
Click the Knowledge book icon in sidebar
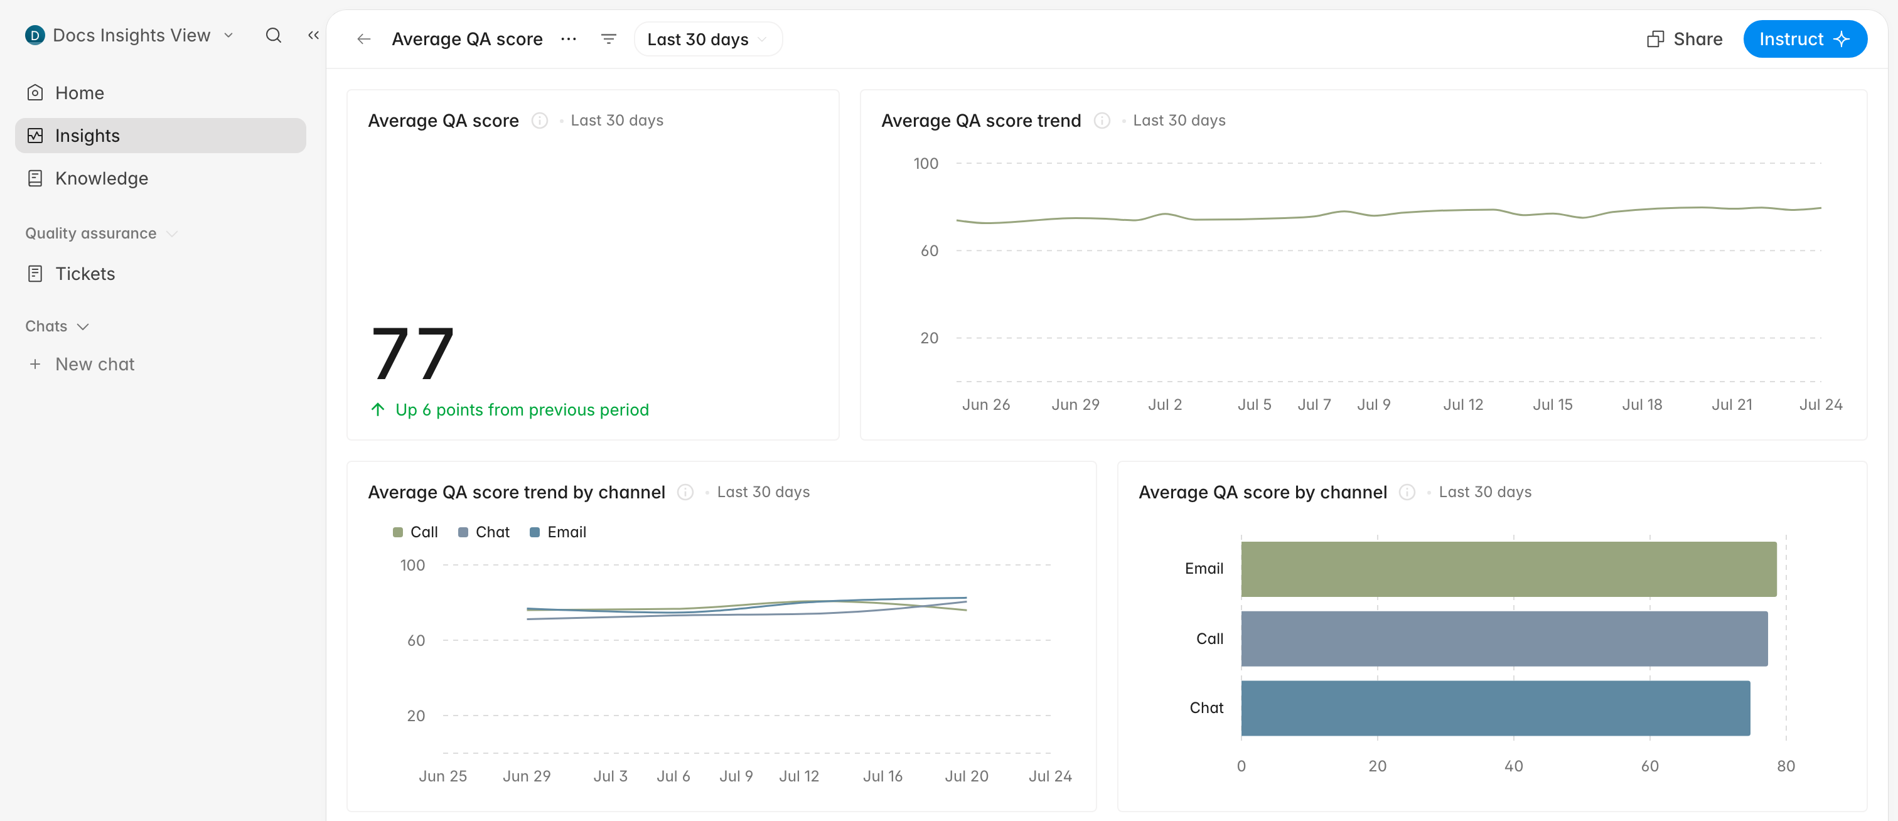(x=35, y=178)
